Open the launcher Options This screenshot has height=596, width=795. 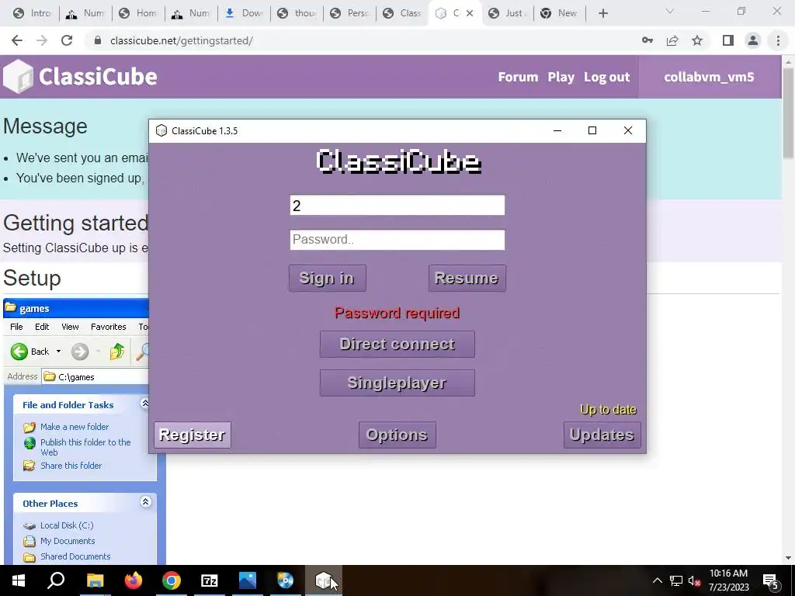click(397, 435)
